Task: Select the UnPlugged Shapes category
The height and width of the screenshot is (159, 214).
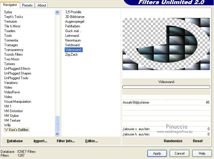Action: 18,73
